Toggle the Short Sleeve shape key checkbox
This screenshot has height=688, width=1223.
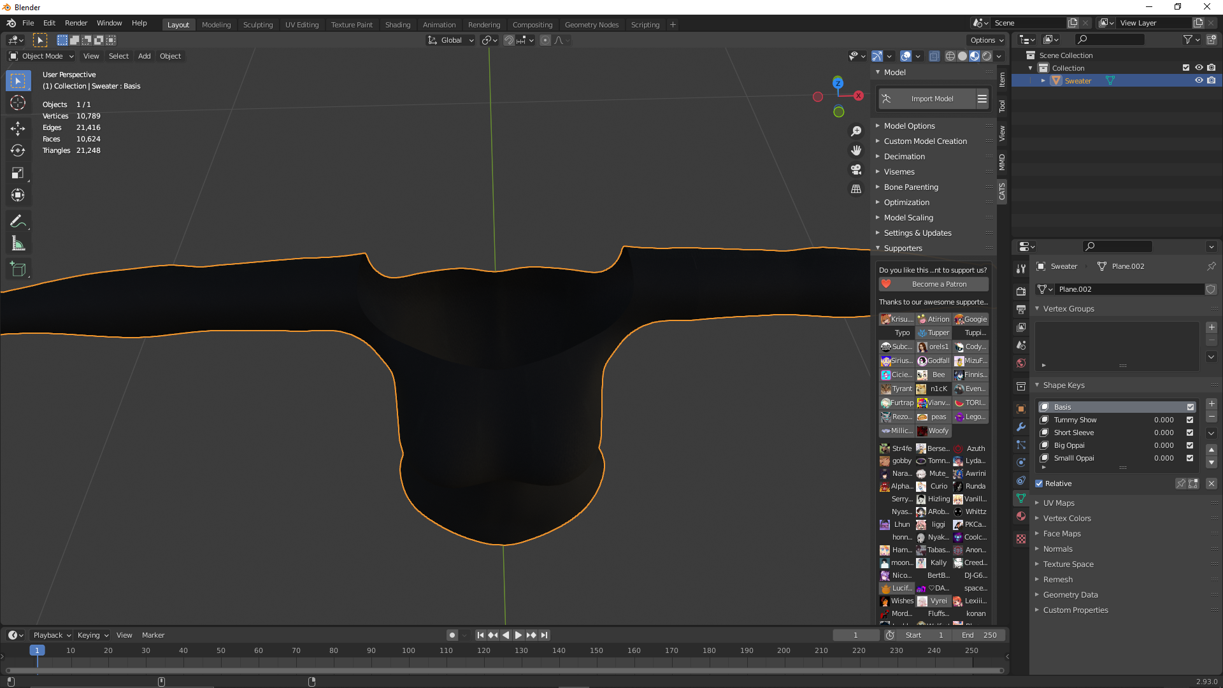coord(1190,433)
